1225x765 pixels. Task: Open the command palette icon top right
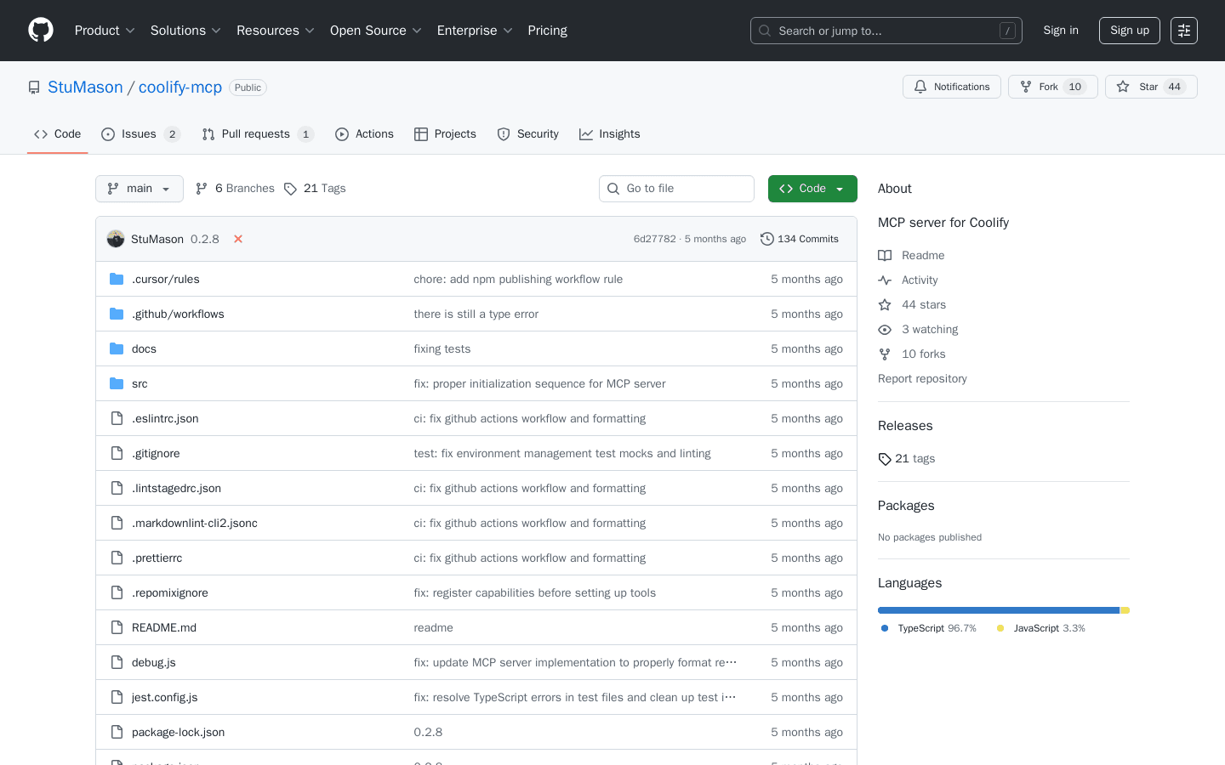[1183, 30]
